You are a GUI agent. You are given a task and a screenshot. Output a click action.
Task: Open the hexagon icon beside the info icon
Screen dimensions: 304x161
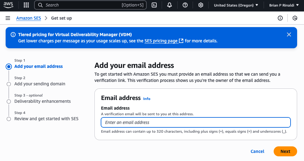pos(295,18)
